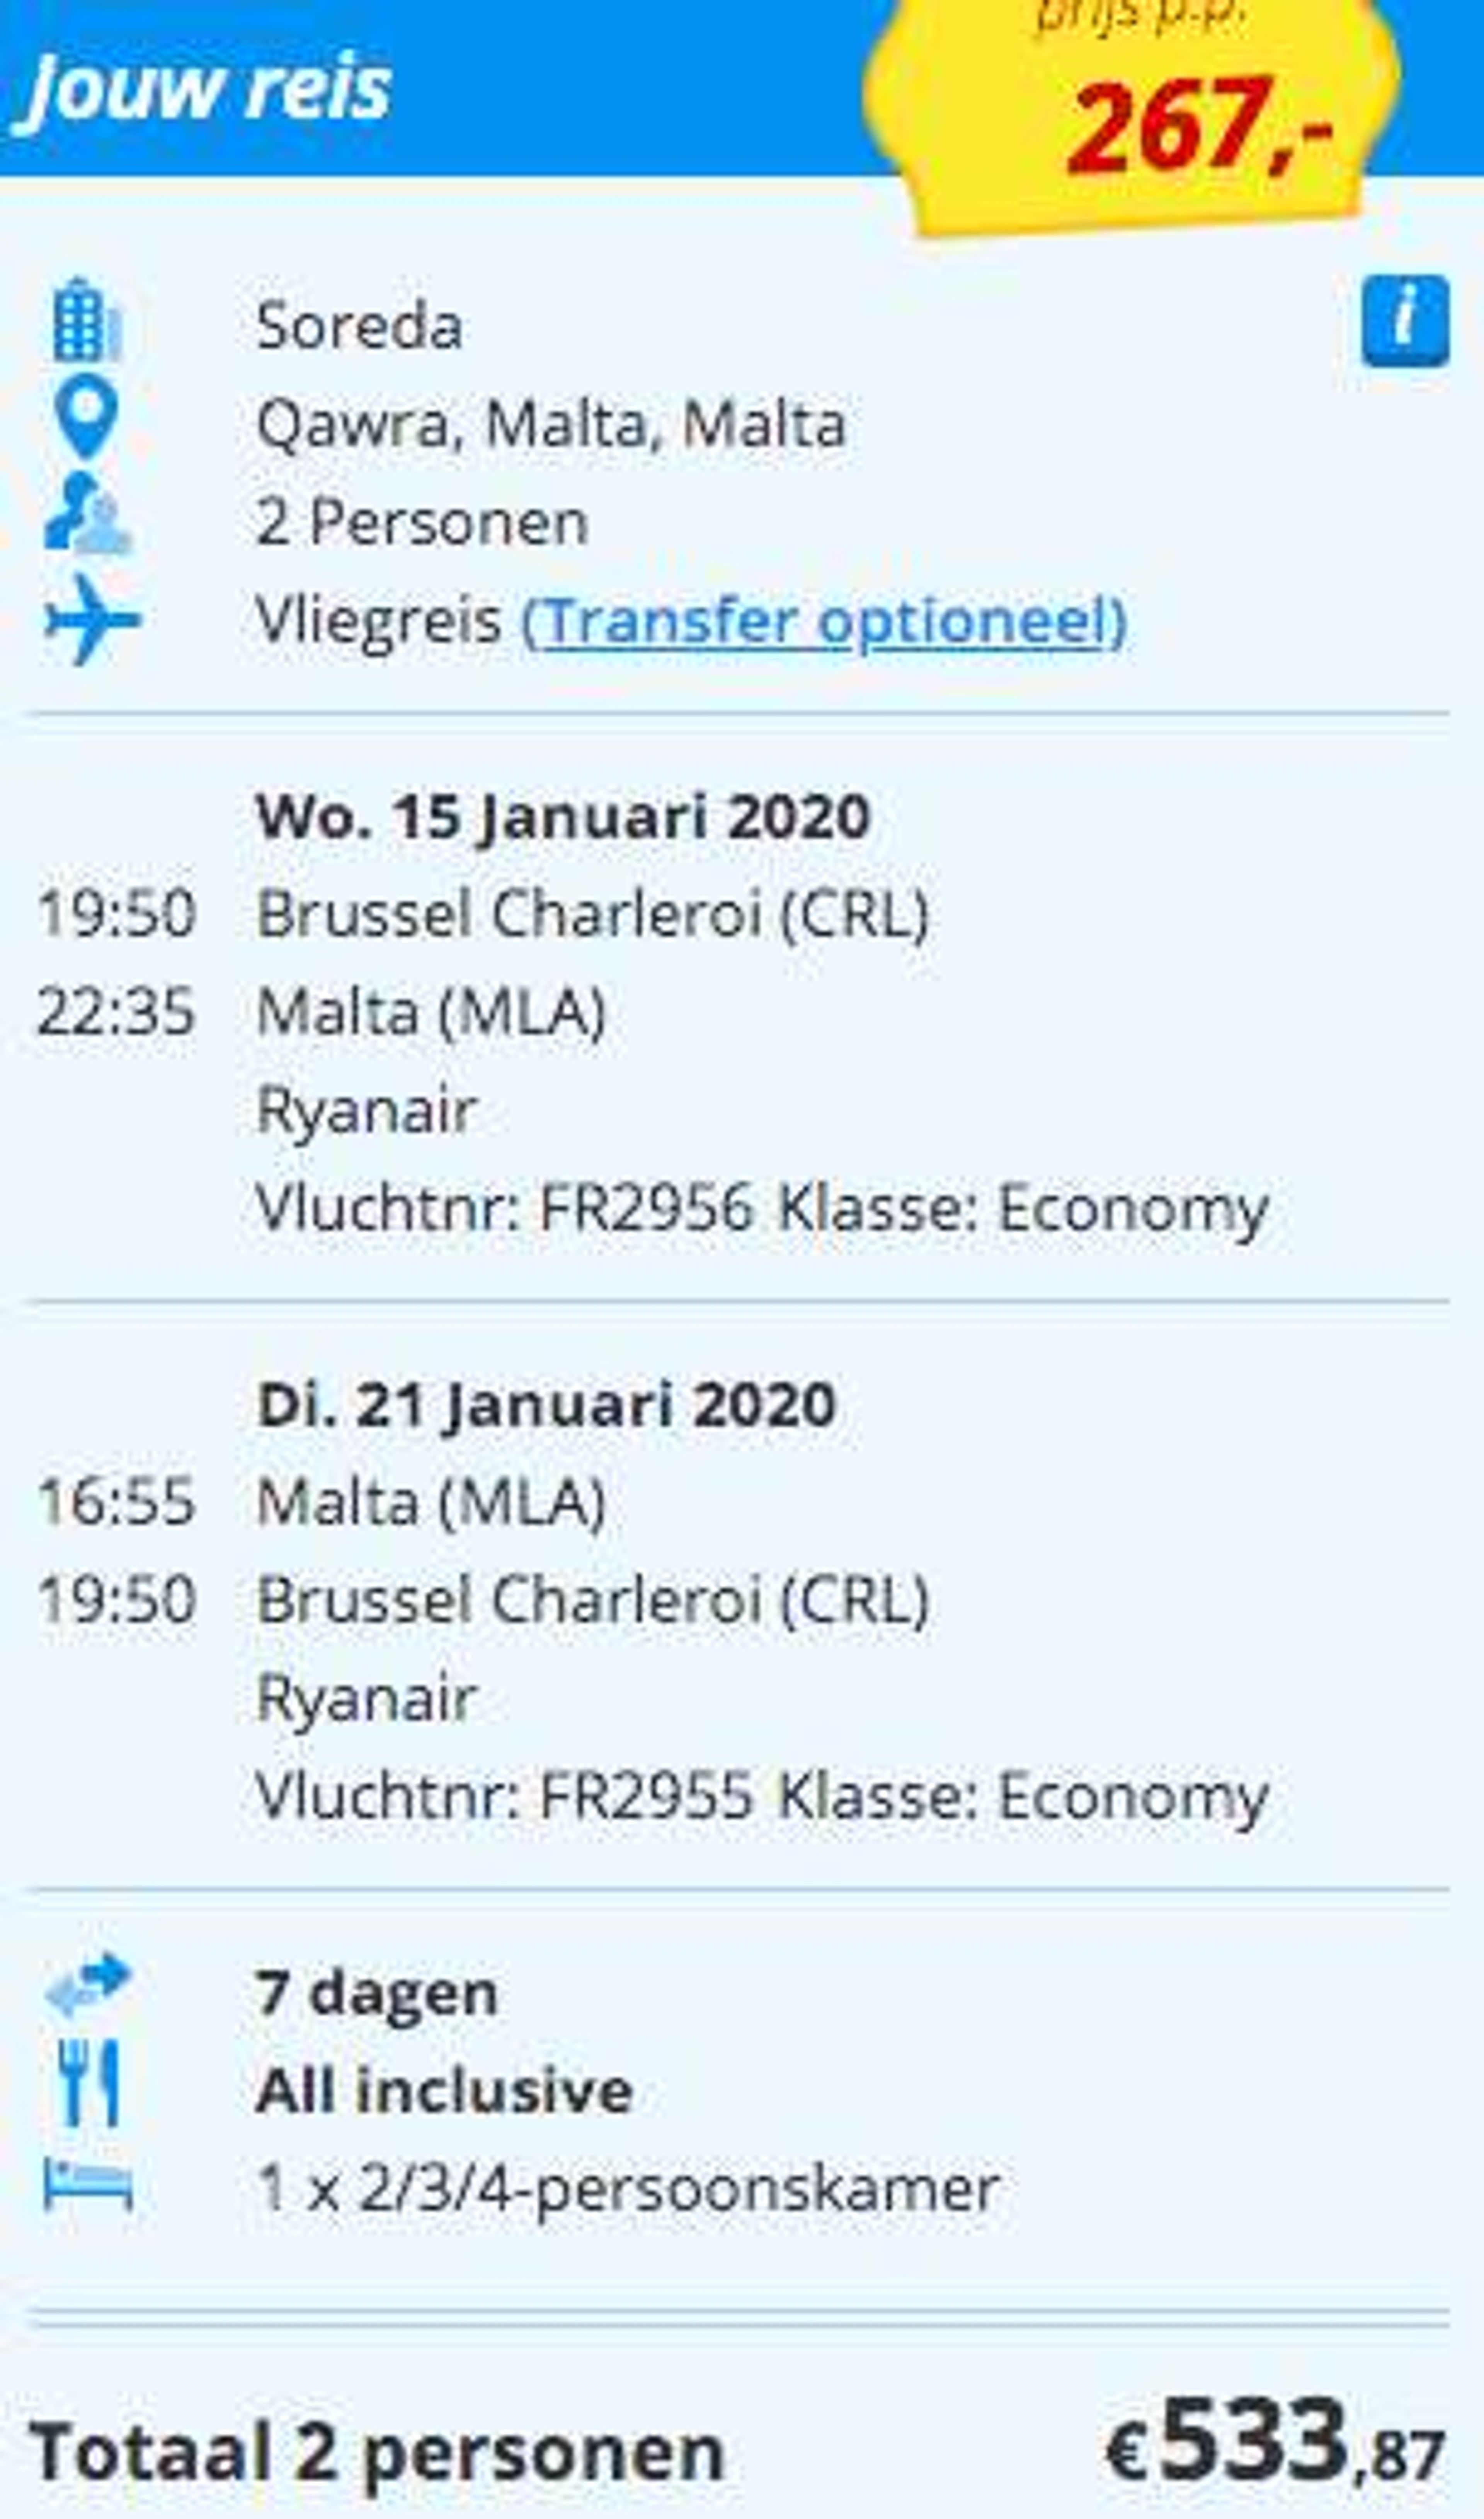Click the Di. 21 Januari 2020 return date
The height and width of the screenshot is (2519, 1484).
coord(546,1406)
